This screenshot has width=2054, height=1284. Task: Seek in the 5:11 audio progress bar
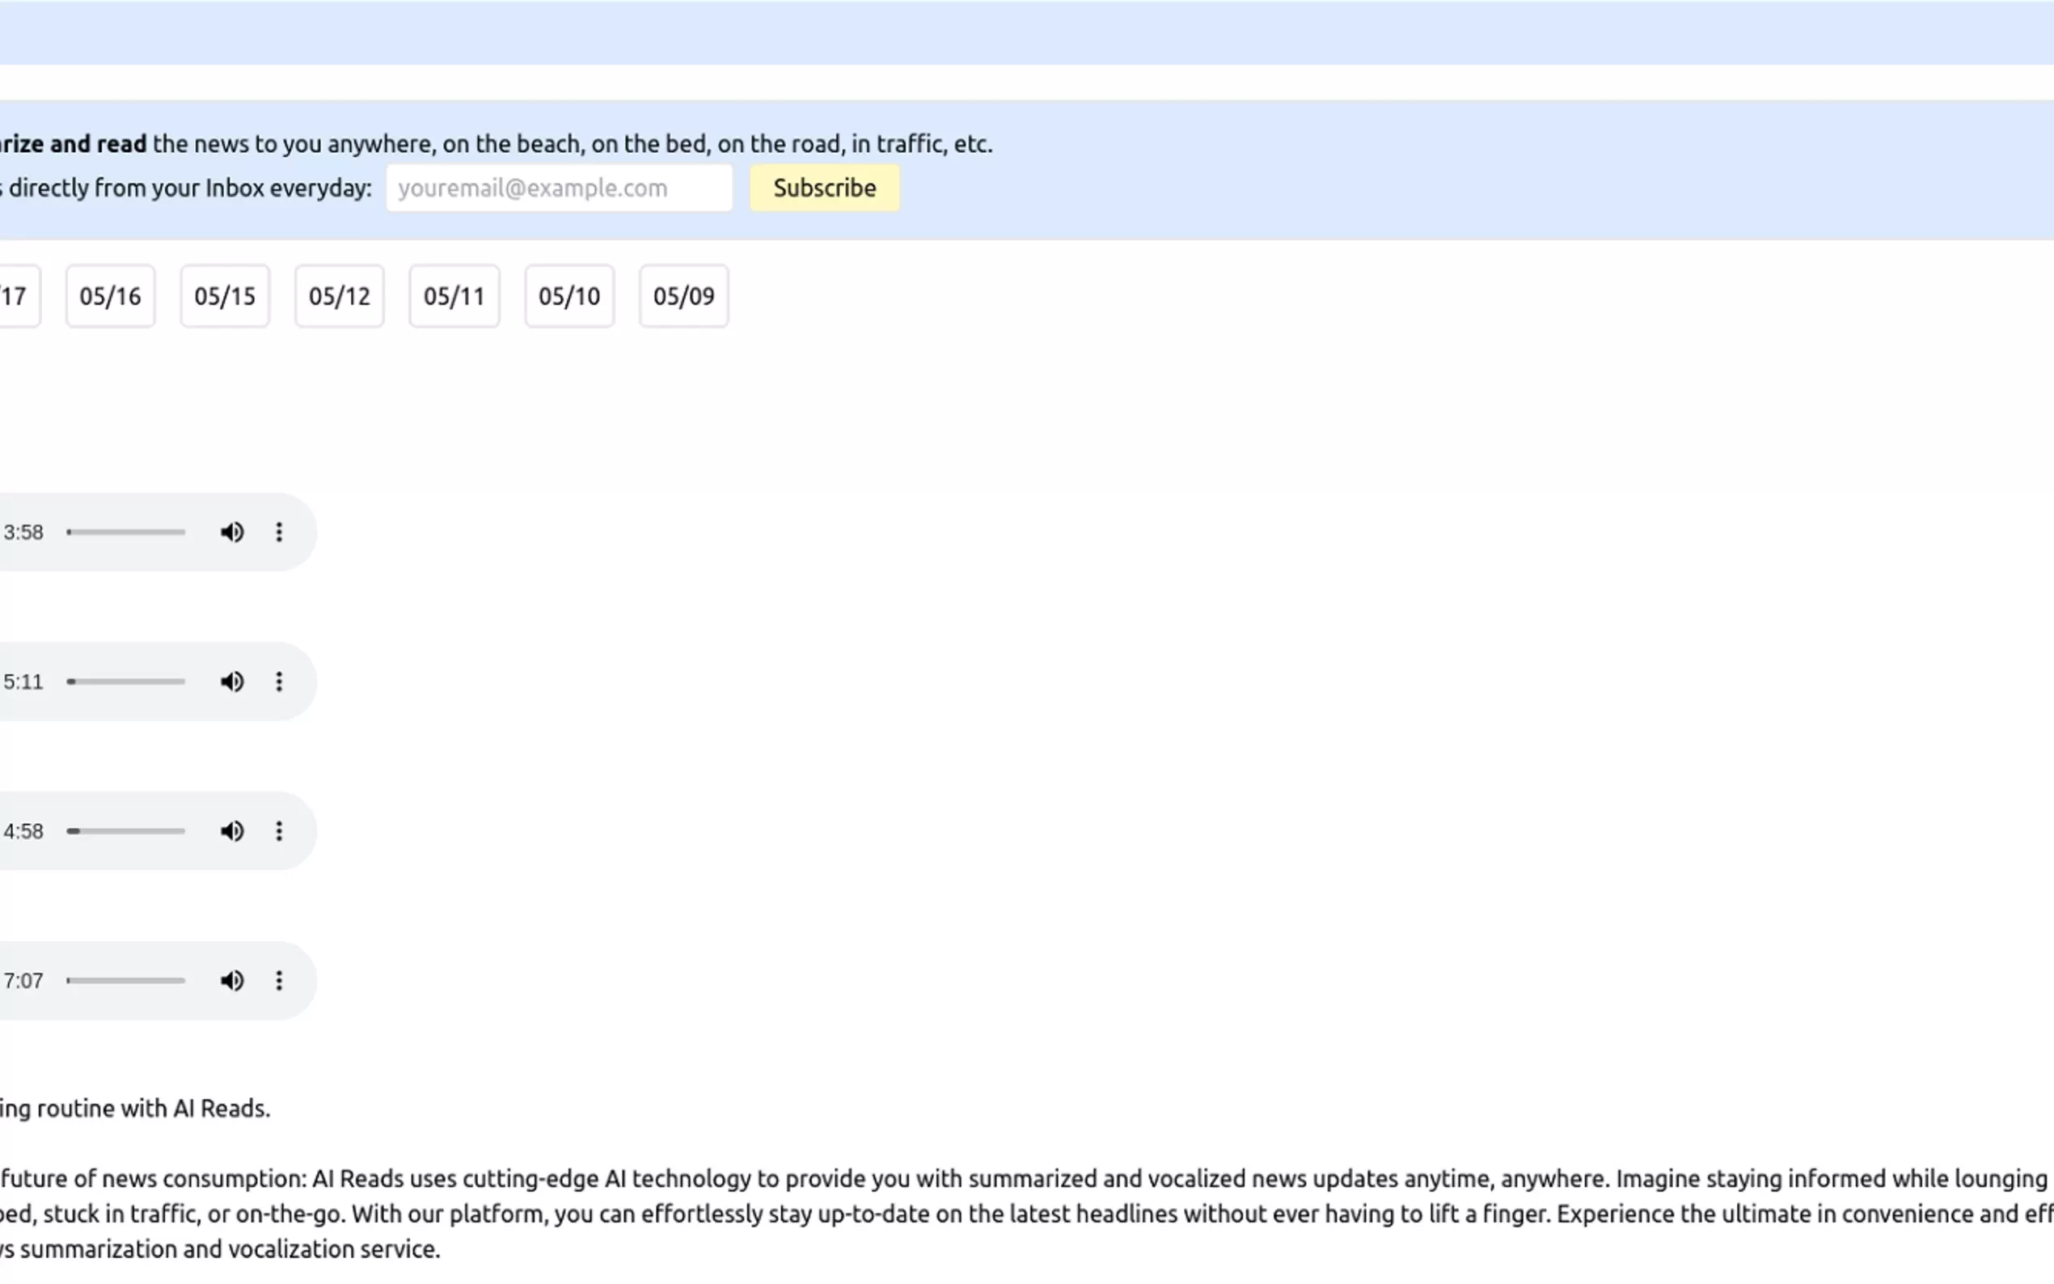point(125,682)
